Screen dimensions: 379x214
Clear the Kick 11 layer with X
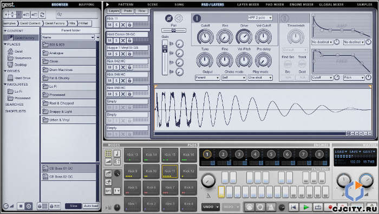tap(123, 25)
